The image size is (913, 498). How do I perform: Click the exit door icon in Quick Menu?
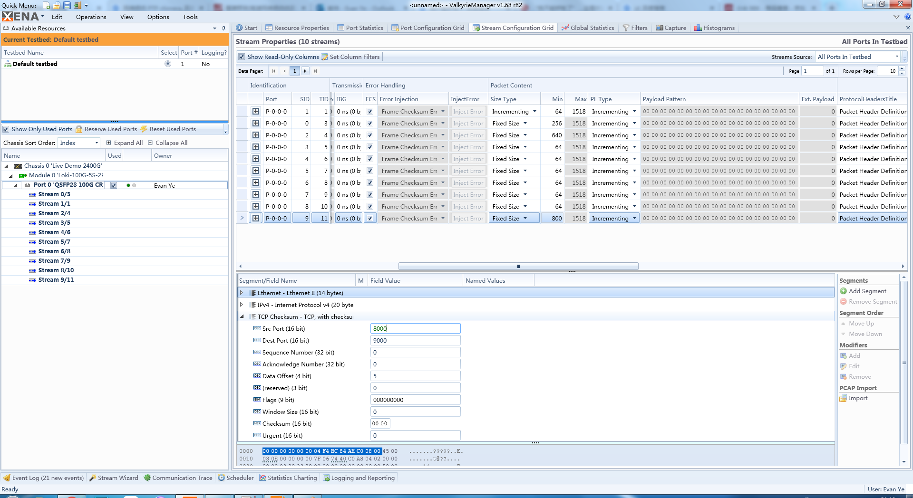tap(78, 5)
